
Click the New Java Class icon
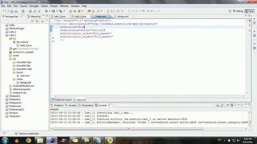pyautogui.click(x=80, y=11)
